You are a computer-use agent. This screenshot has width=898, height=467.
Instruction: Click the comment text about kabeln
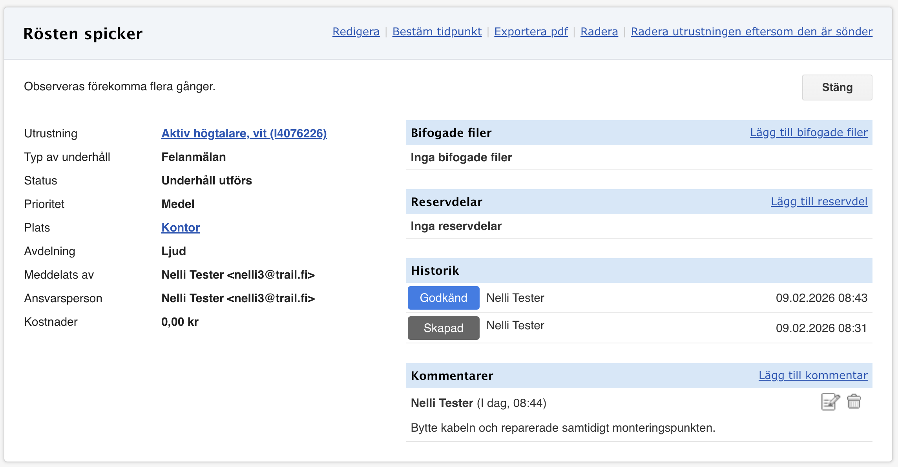563,428
